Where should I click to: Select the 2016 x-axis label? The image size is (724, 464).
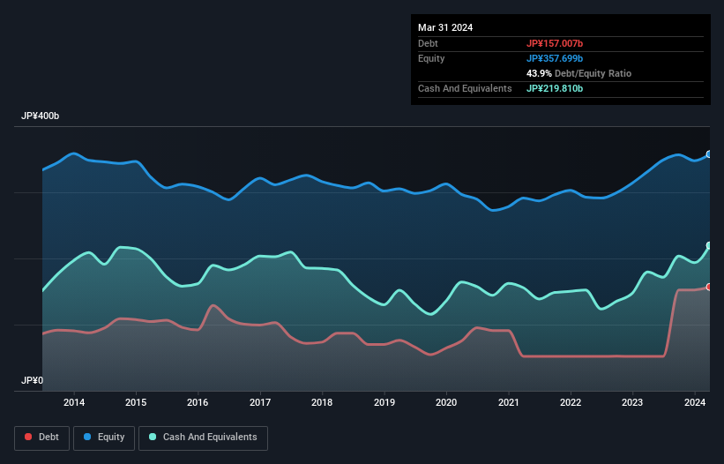pyautogui.click(x=198, y=403)
